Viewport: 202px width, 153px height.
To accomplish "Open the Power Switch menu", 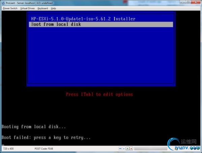I will pos(10,8).
